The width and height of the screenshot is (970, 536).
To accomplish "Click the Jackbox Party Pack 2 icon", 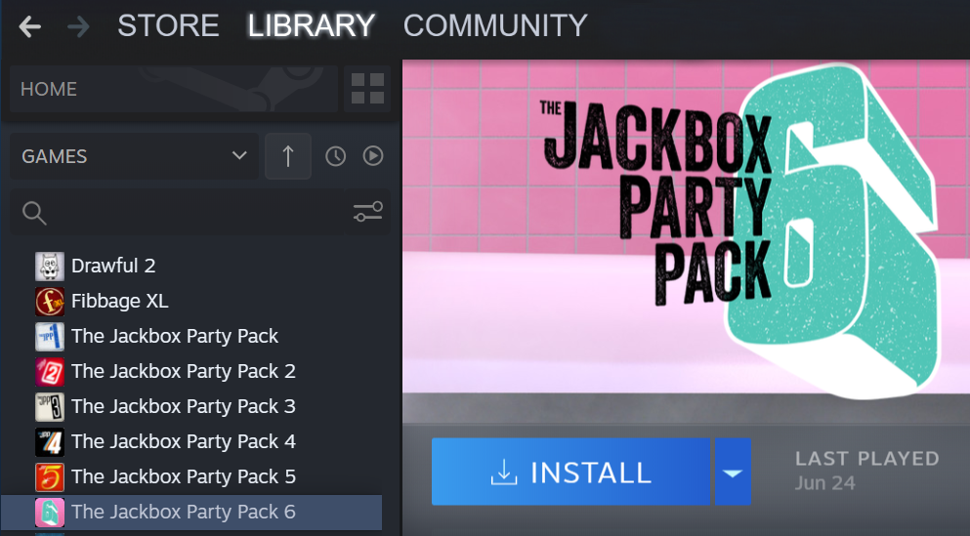I will (50, 372).
